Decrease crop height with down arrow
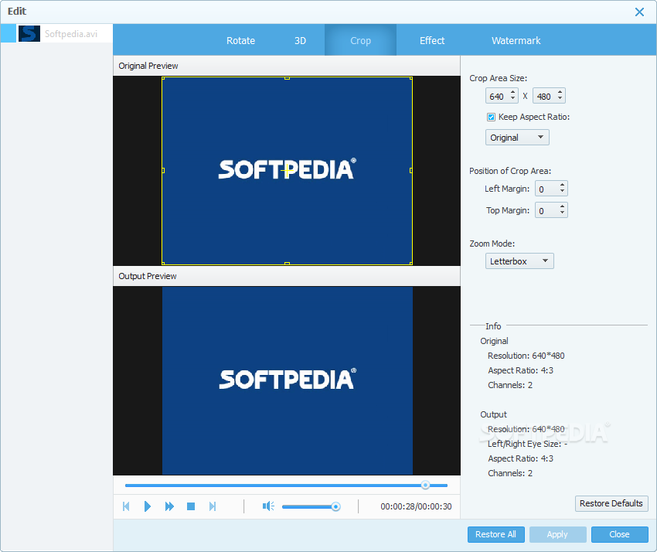This screenshot has width=657, height=552. click(x=560, y=99)
